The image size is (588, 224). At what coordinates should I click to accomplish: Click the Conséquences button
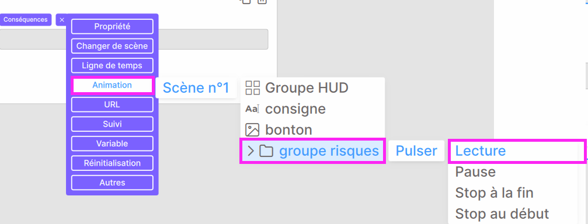[26, 19]
